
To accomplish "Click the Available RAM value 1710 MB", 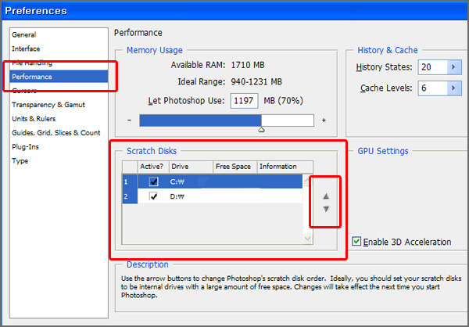I will coord(248,65).
